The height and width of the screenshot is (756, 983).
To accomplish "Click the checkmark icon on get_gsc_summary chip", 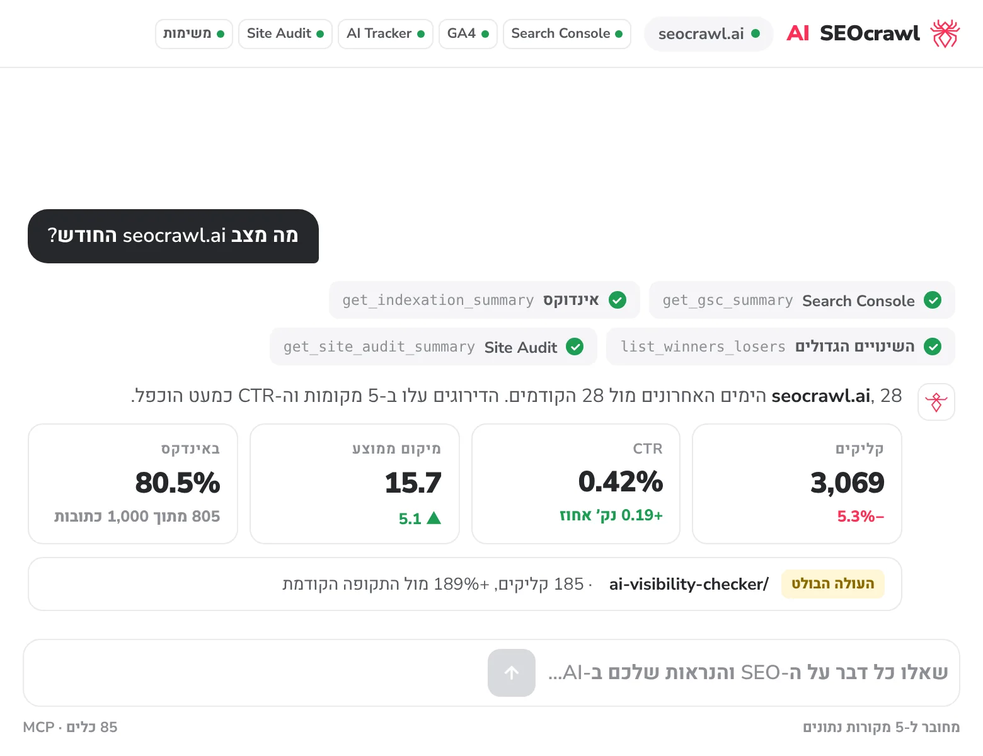I will click(933, 300).
